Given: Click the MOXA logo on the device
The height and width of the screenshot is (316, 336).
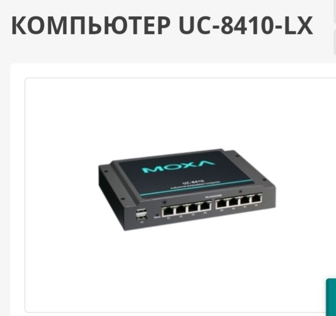Looking at the screenshot, I should tap(178, 166).
